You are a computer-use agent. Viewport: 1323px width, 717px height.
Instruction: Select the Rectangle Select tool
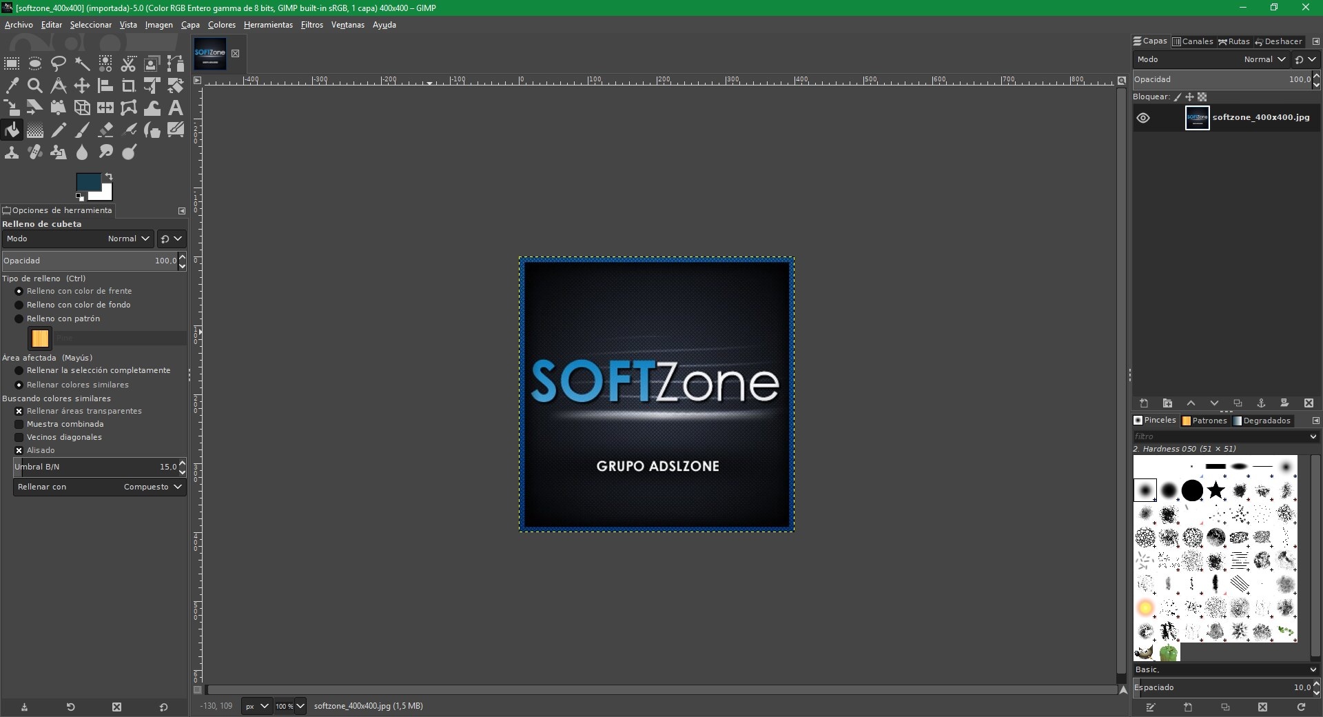[12, 64]
